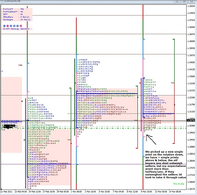Image resolution: width=197 pixels, height=195 pixels.
Task: Toggle the magenta number 6 circle setting
Action: pos(21,26)
